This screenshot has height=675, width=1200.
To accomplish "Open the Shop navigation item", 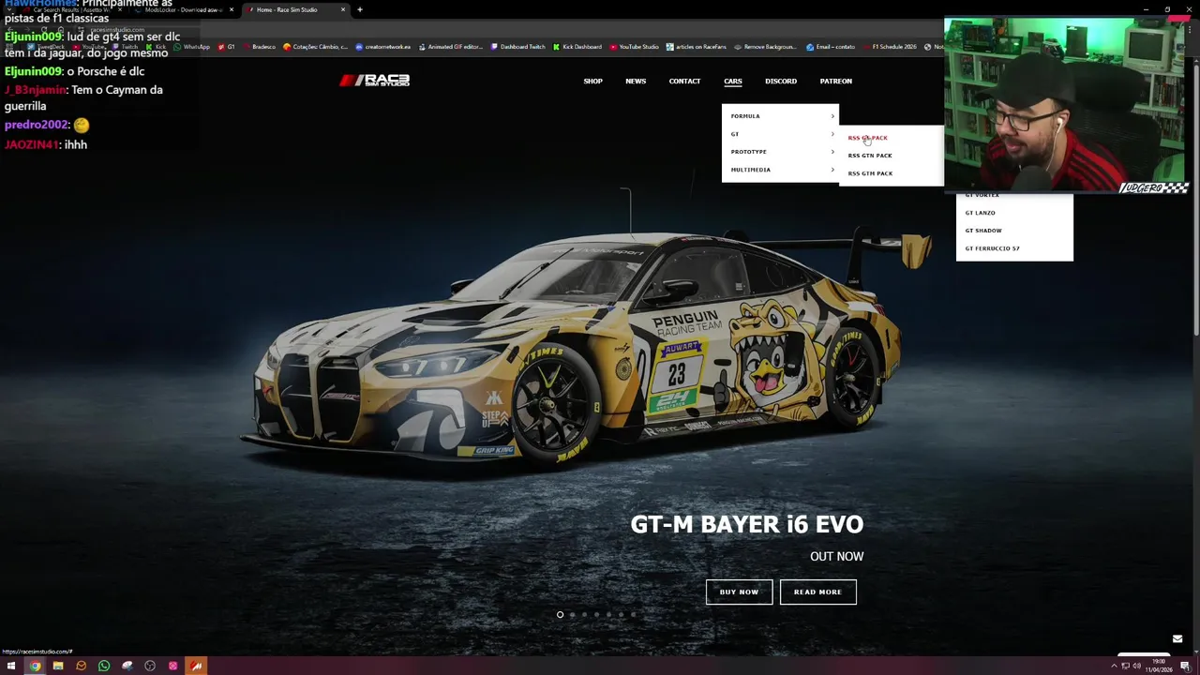I will pos(592,82).
